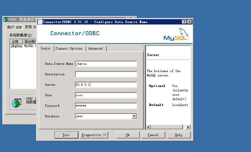This screenshot has height=152, width=251.
Task: Click the User field containing root
Action: [x=106, y=95]
